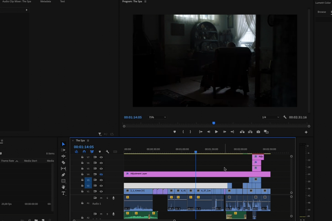Step back one frame
Image resolution: width=332 pixels, height=221 pixels.
tap(208, 132)
